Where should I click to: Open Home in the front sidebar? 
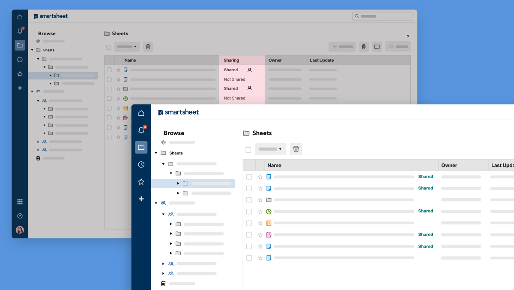coord(141,113)
